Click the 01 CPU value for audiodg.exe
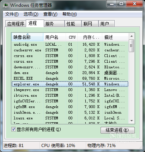The image size is (145, 152). 70,44
